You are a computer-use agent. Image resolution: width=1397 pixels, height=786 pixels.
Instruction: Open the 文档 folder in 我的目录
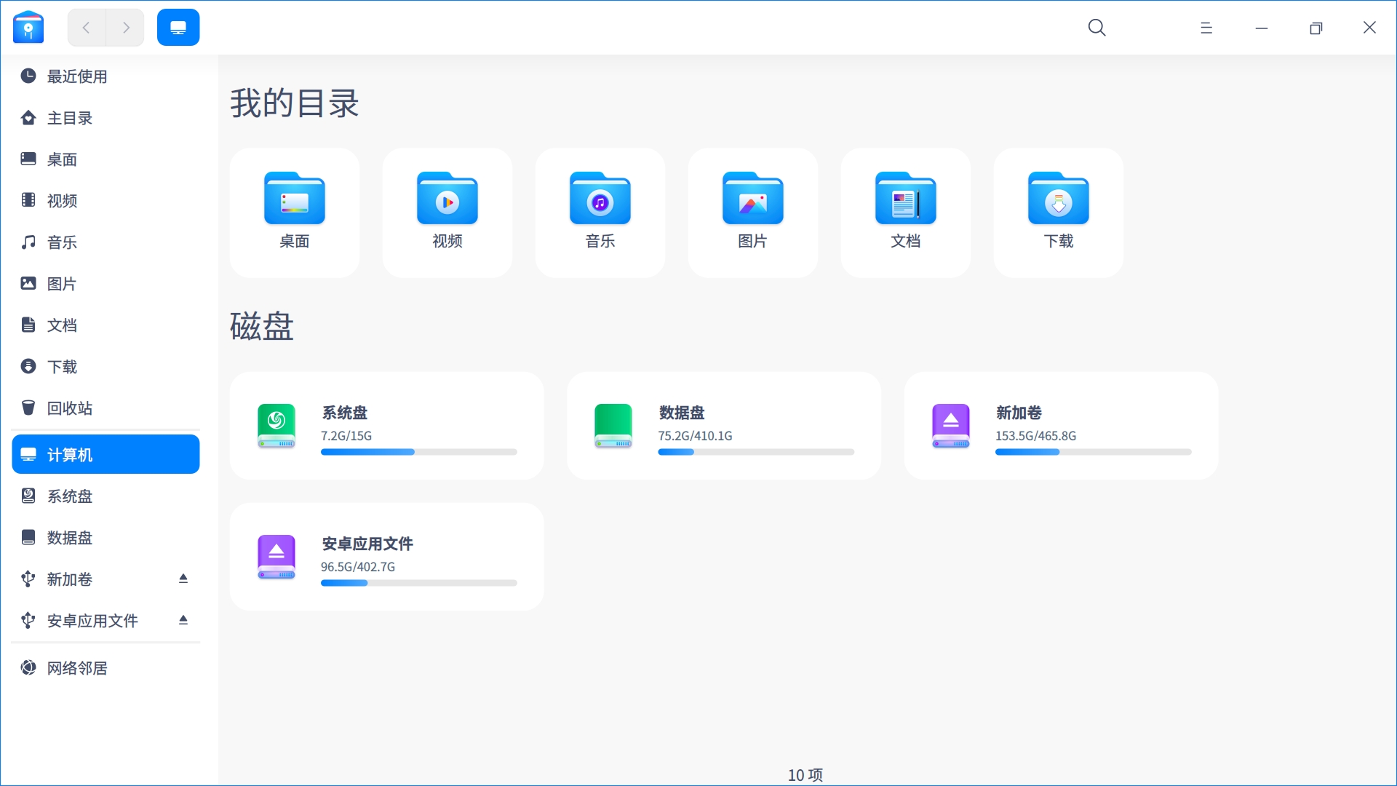point(905,211)
